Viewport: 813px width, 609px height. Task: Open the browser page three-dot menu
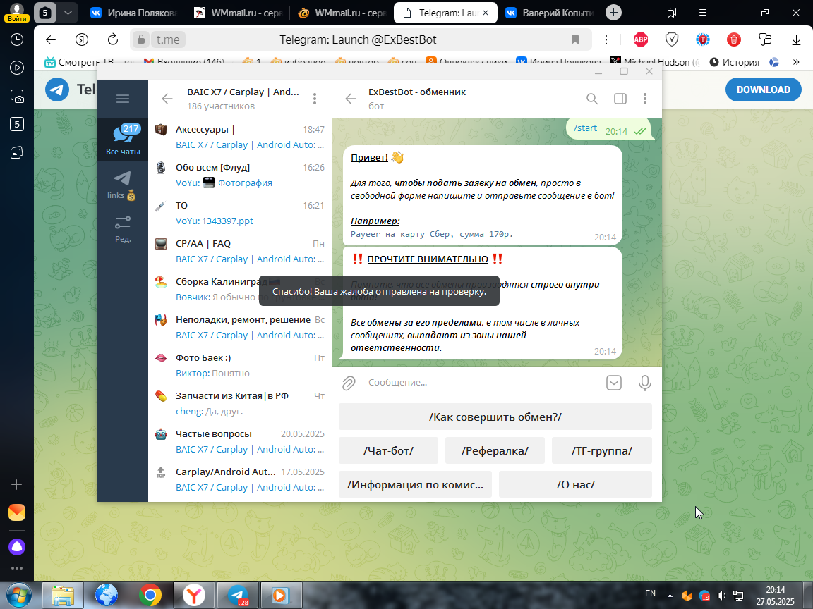pyautogui.click(x=606, y=40)
